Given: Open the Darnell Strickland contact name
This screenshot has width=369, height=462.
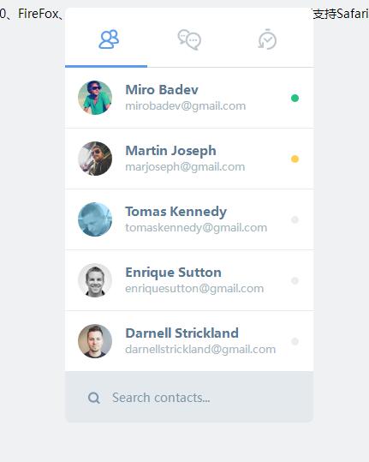Looking at the screenshot, I should tap(182, 333).
